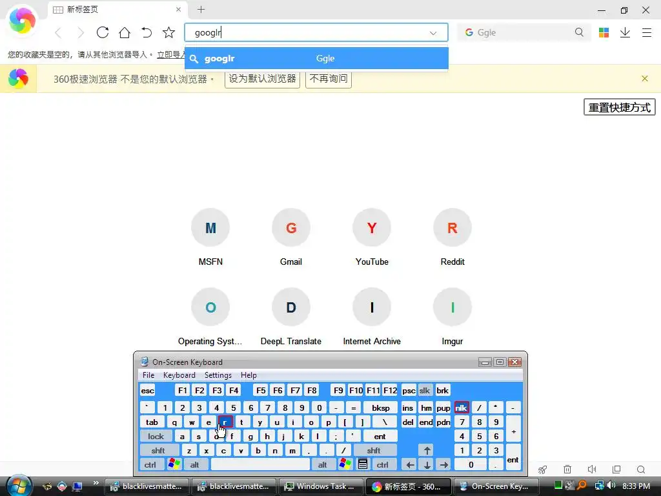Close the 新标签页 tab
The width and height of the screenshot is (661, 496).
[178, 9]
